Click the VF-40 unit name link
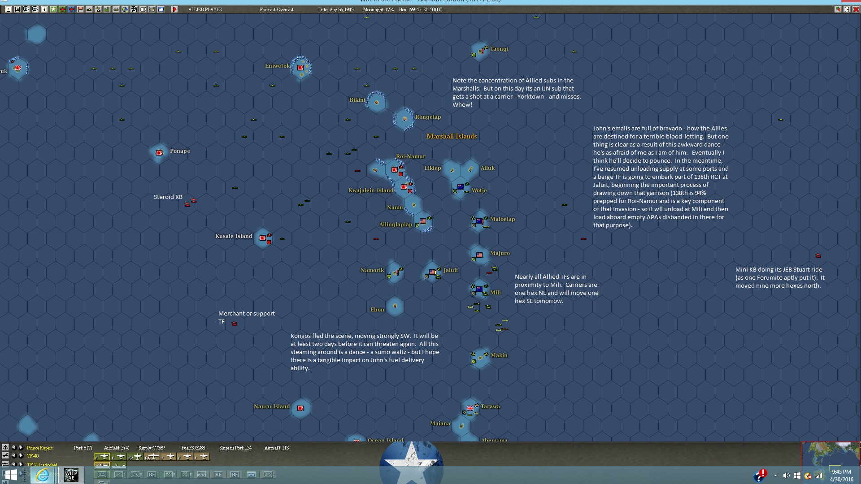 33,456
